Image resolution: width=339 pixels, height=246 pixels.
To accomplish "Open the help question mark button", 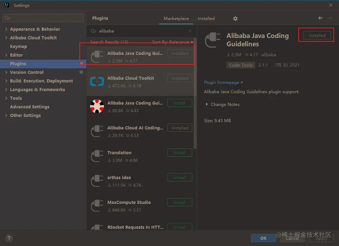I will [x=9, y=238].
